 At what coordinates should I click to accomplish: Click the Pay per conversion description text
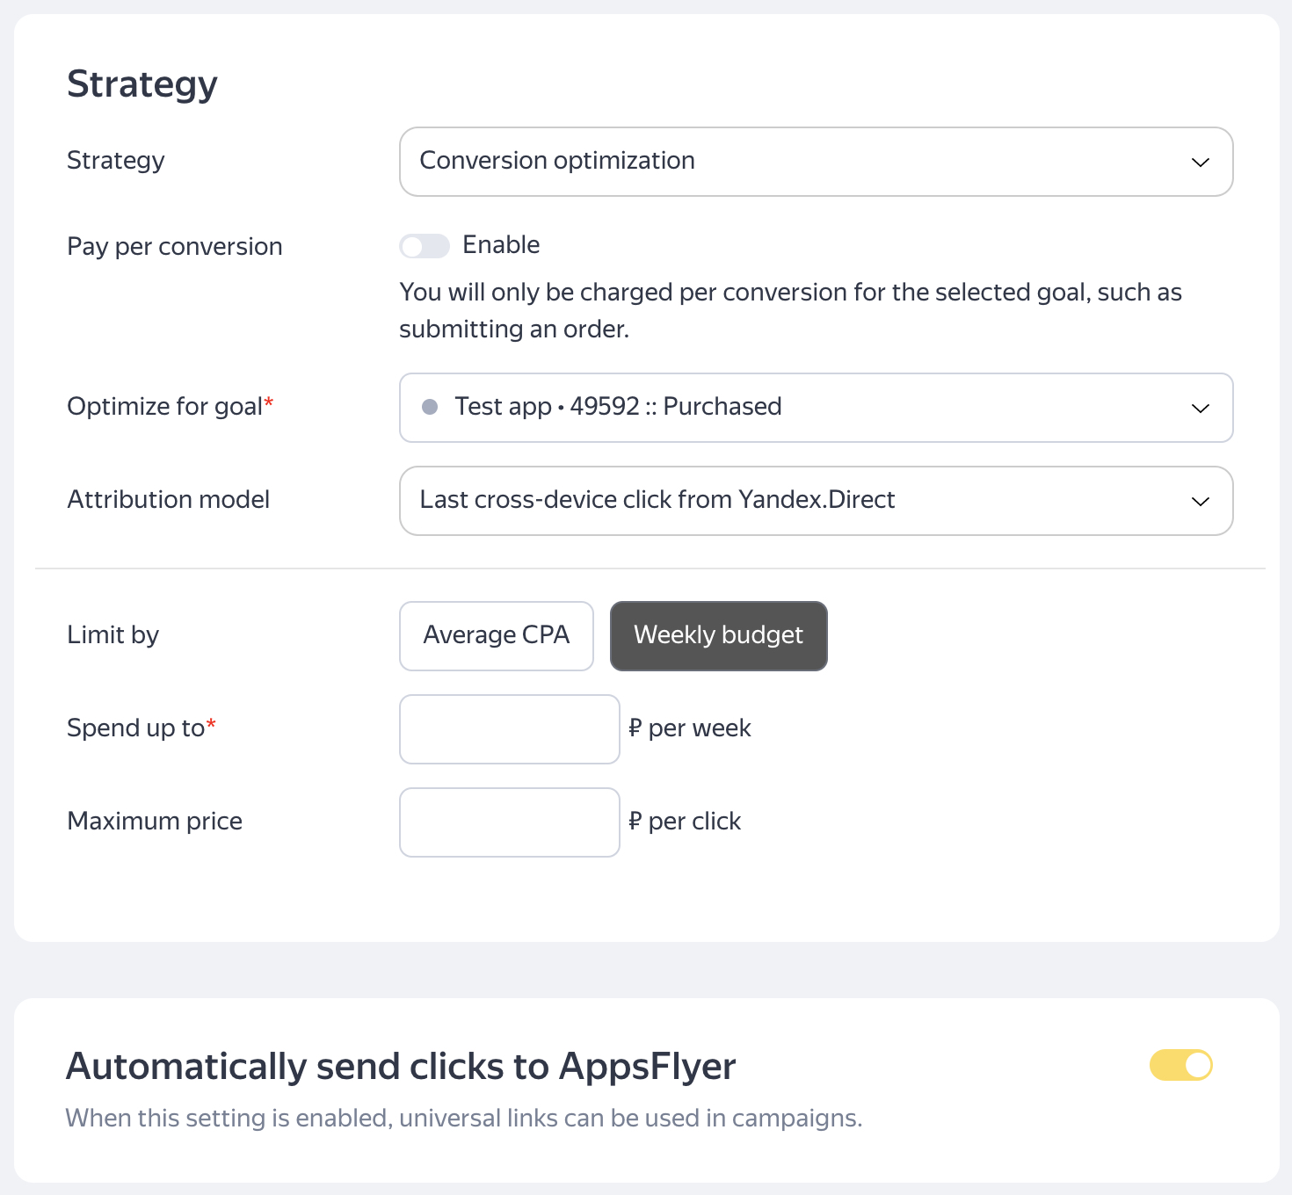pyautogui.click(x=791, y=310)
